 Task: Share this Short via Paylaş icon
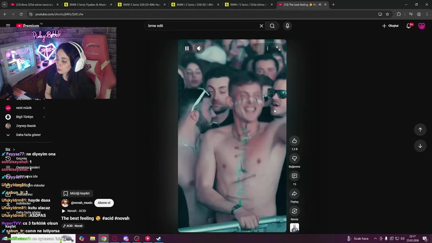click(294, 193)
